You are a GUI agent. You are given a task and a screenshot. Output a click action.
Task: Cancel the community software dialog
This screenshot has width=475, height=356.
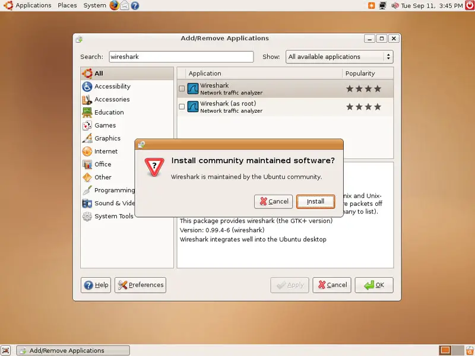pos(274,202)
